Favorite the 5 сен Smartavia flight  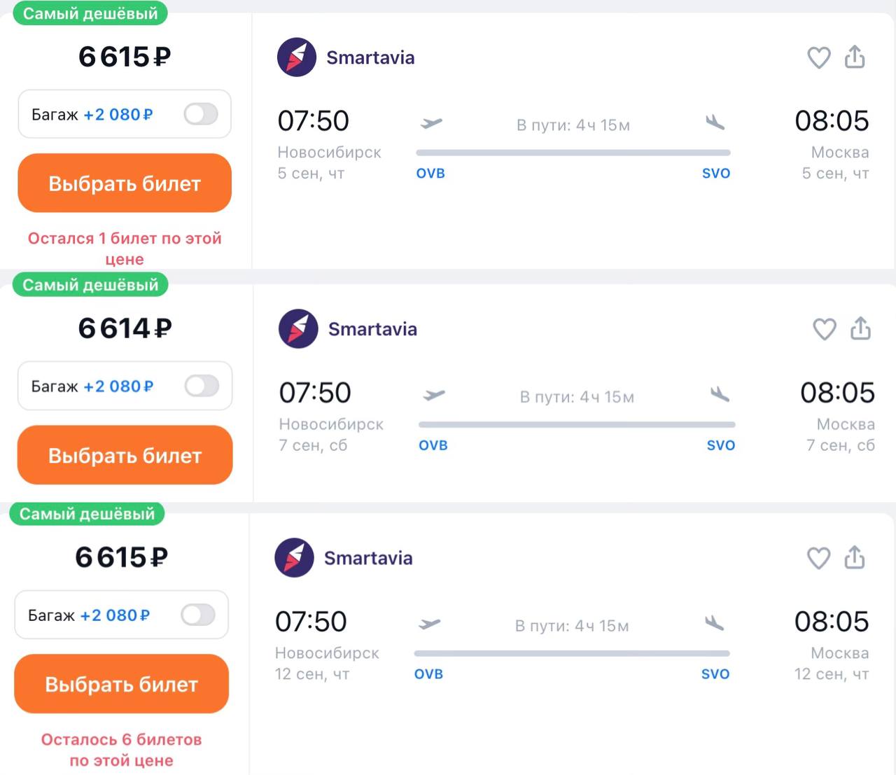pyautogui.click(x=818, y=57)
